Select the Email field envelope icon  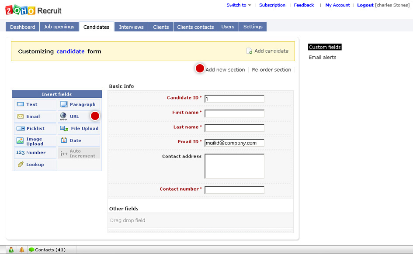pos(20,117)
